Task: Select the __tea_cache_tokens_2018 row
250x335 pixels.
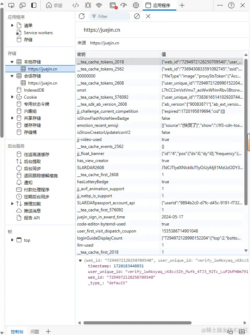Action: pos(159,62)
